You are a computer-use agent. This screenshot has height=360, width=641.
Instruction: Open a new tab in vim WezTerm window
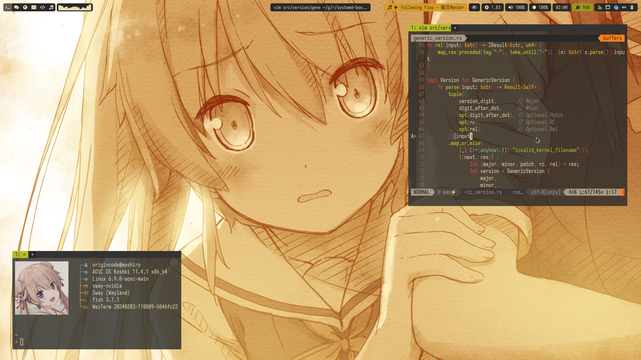[x=455, y=28]
